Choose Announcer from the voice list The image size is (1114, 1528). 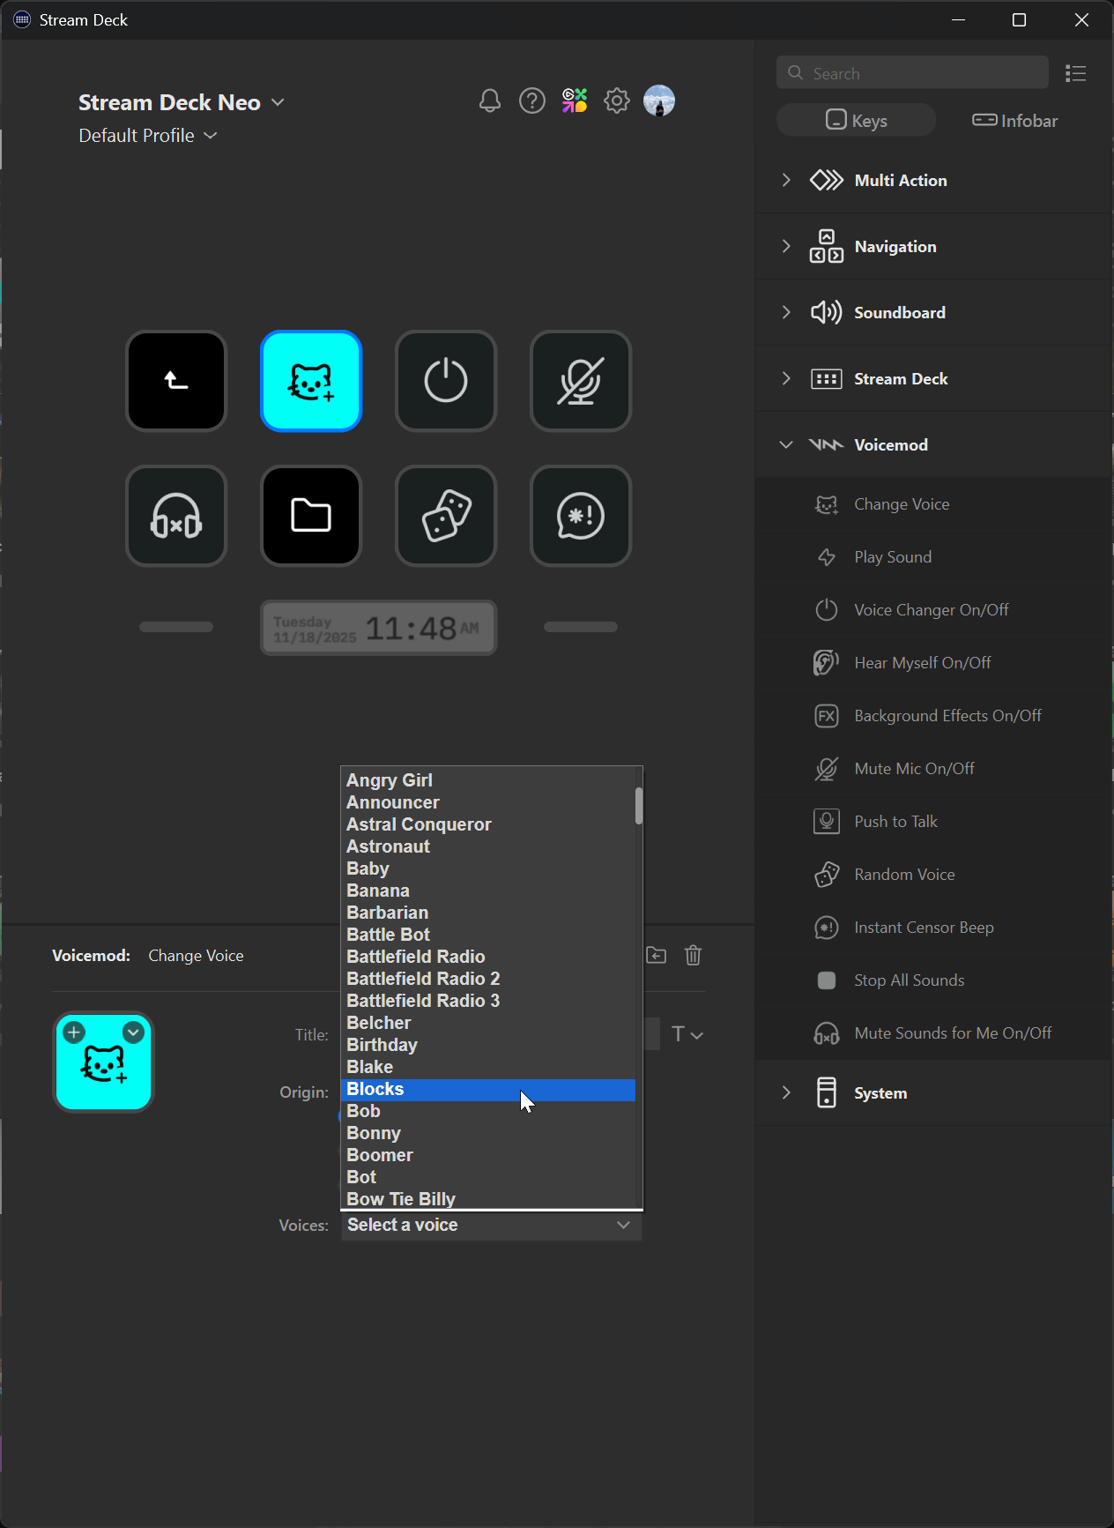[488, 803]
